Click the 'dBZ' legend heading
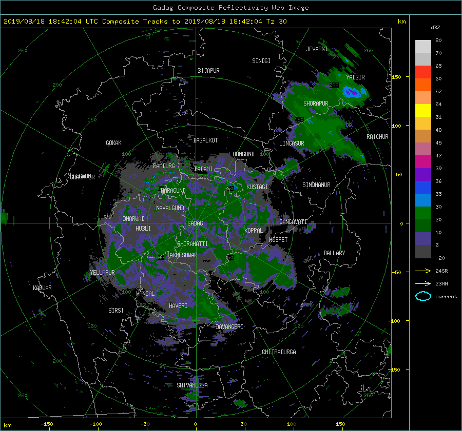462x431 pixels. pos(435,28)
